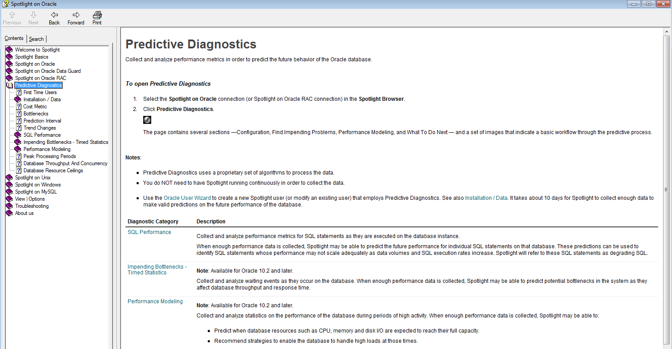Click the book icon beside Spotlight on MySQL

point(9,192)
